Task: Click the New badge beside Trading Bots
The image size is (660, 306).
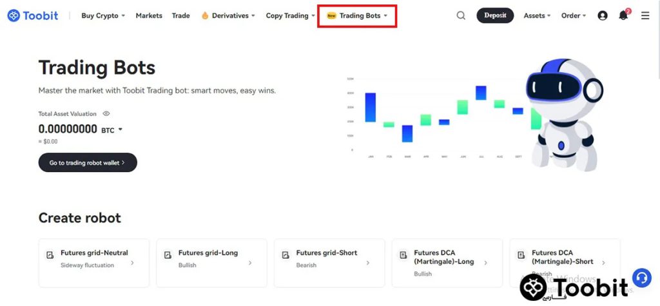Action: [x=332, y=15]
